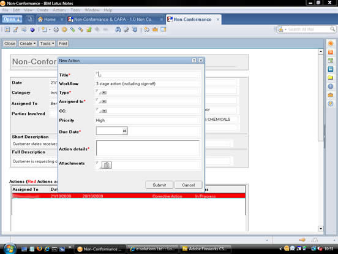Image resolution: width=338 pixels, height=254 pixels.
Task: Open the Assigned to dropdown selector
Action: pos(104,101)
